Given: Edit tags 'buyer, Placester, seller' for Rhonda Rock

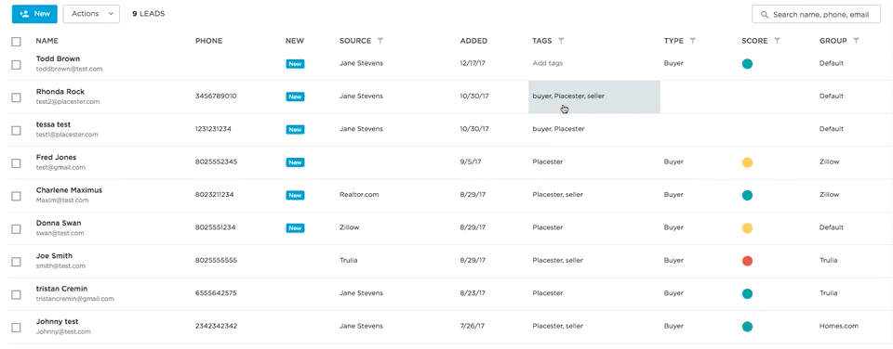Looking at the screenshot, I should (568, 96).
